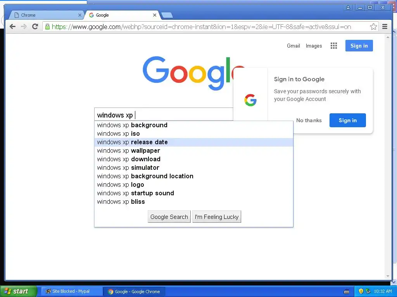
Task: Click the taskbar clock
Action: (383, 292)
